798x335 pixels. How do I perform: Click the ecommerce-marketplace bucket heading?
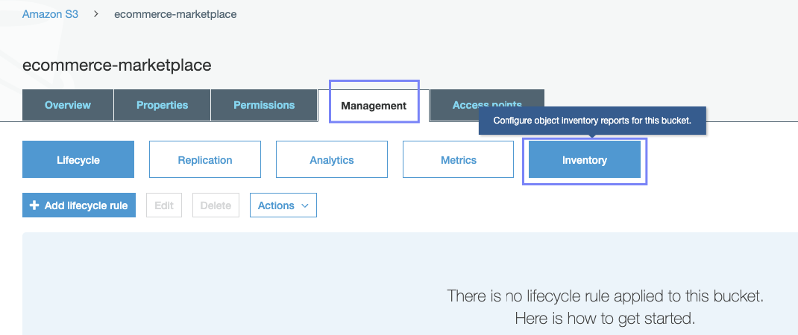[117, 65]
